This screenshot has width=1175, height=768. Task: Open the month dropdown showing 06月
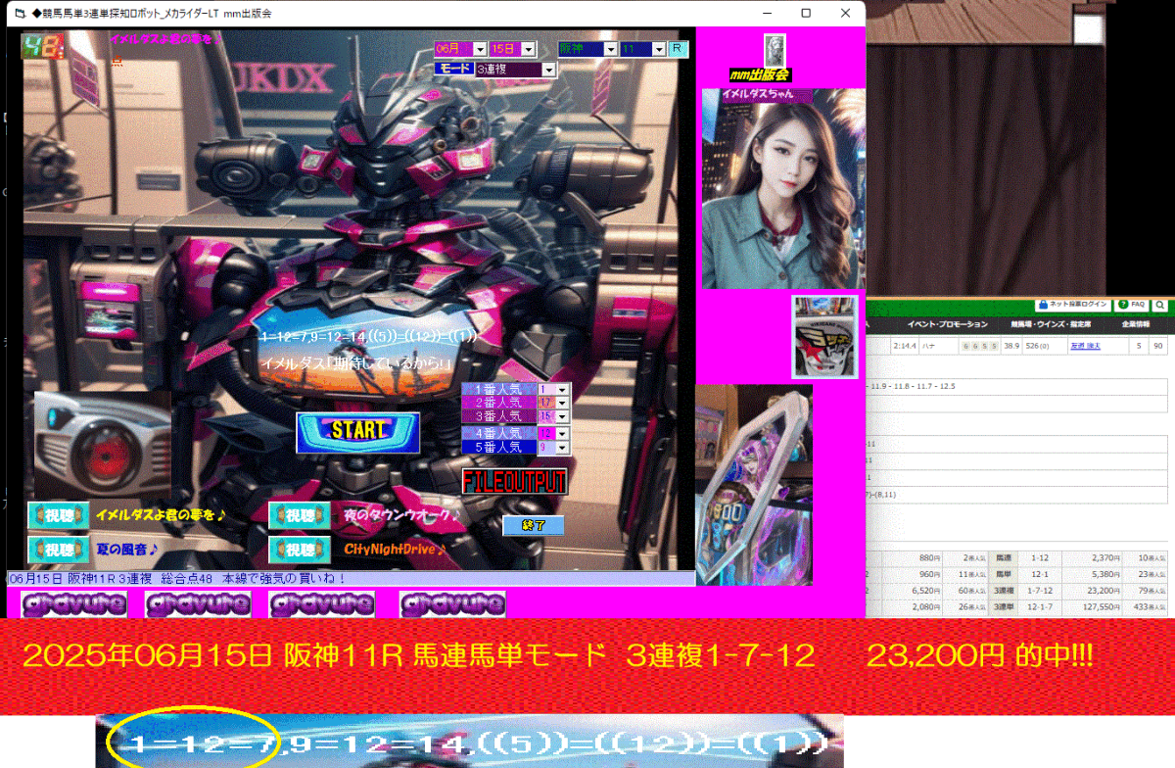pyautogui.click(x=480, y=48)
